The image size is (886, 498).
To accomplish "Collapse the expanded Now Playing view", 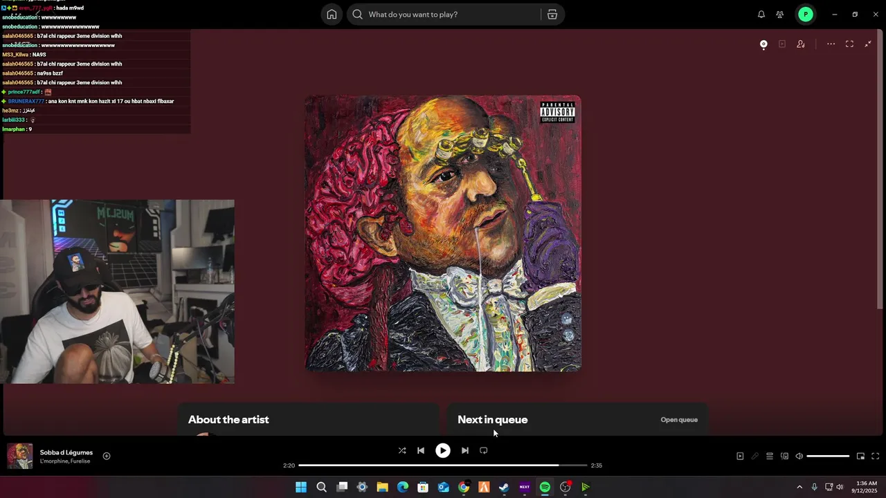I will (868, 44).
